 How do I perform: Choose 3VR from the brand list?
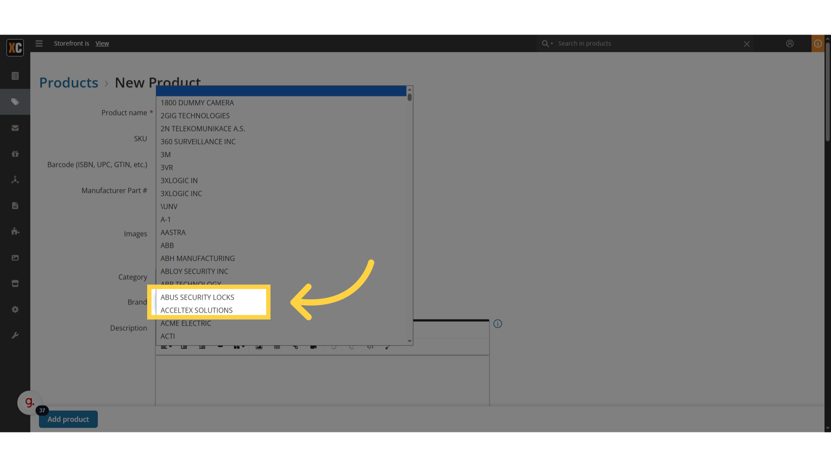coord(281,168)
